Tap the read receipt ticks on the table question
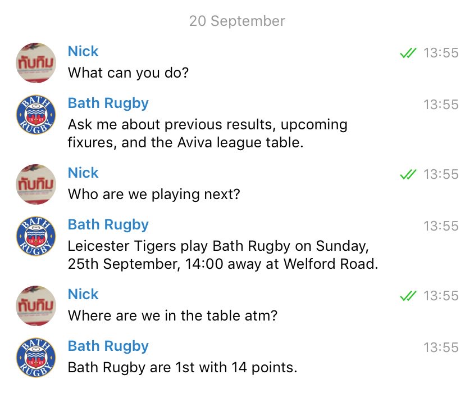 point(408,296)
